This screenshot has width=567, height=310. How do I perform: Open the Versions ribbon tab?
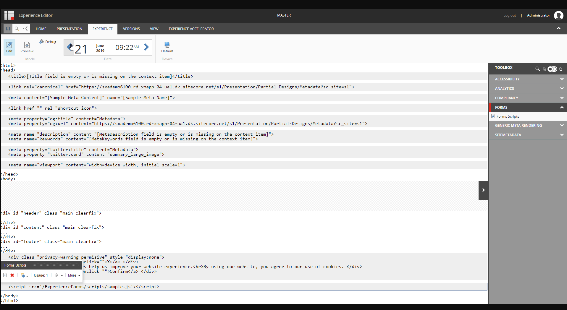pyautogui.click(x=131, y=29)
